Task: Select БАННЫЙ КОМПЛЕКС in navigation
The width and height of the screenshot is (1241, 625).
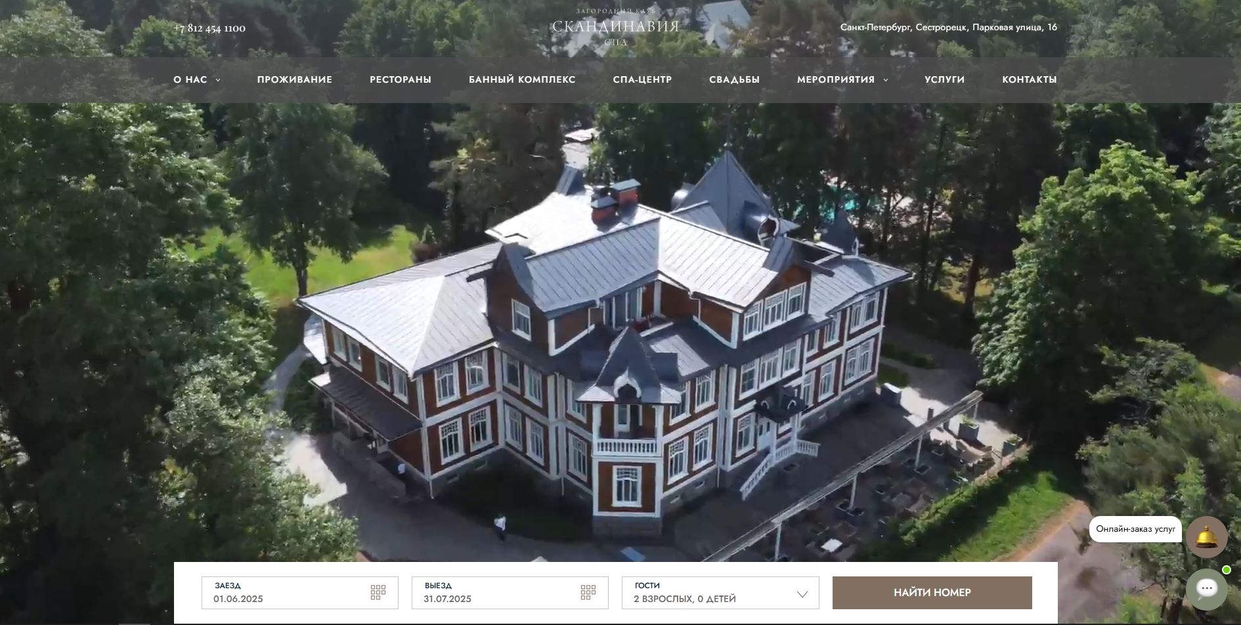Action: [x=522, y=79]
